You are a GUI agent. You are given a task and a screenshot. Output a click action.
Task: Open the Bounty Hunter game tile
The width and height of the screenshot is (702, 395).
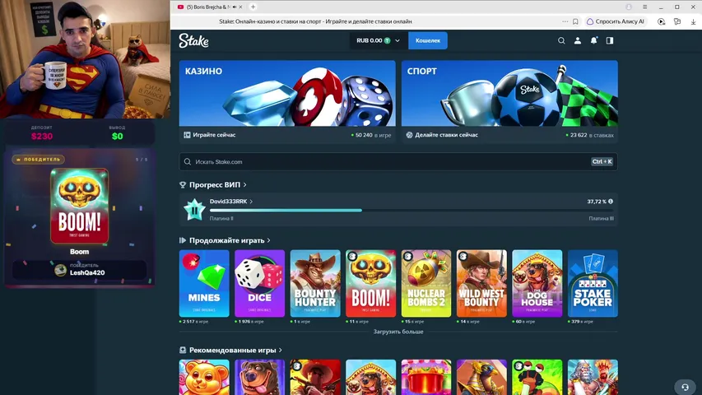(x=315, y=283)
